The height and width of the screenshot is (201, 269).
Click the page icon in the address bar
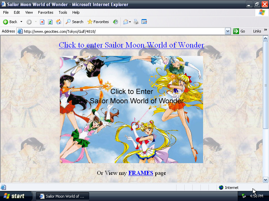click(20, 31)
